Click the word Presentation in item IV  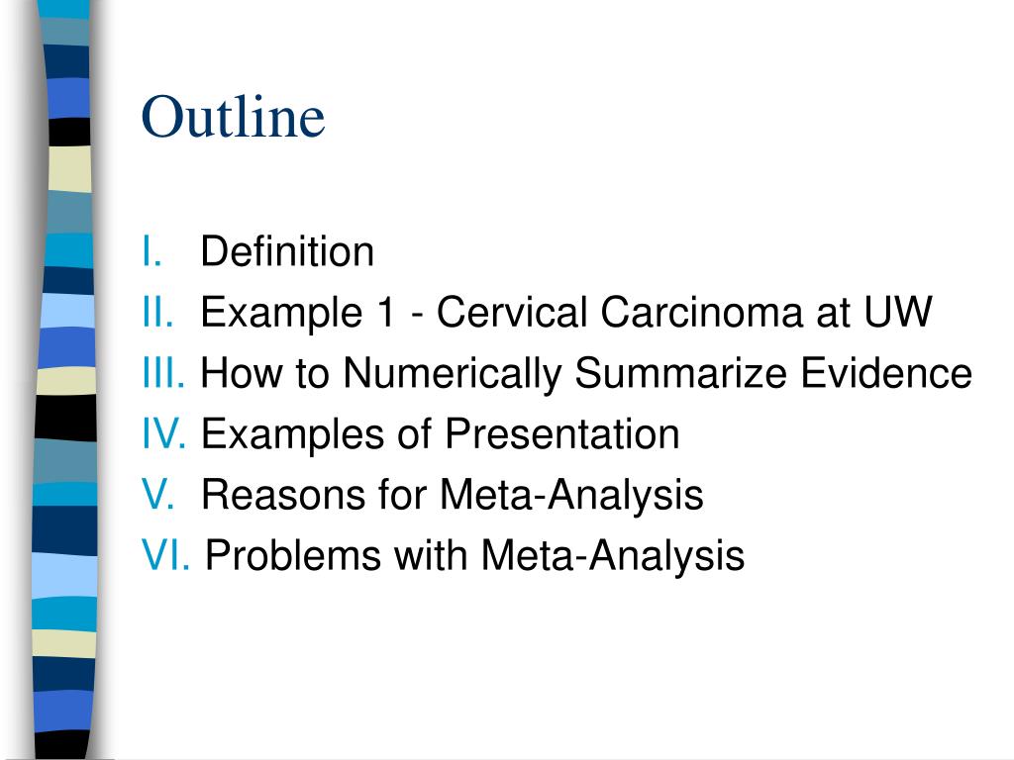(562, 433)
